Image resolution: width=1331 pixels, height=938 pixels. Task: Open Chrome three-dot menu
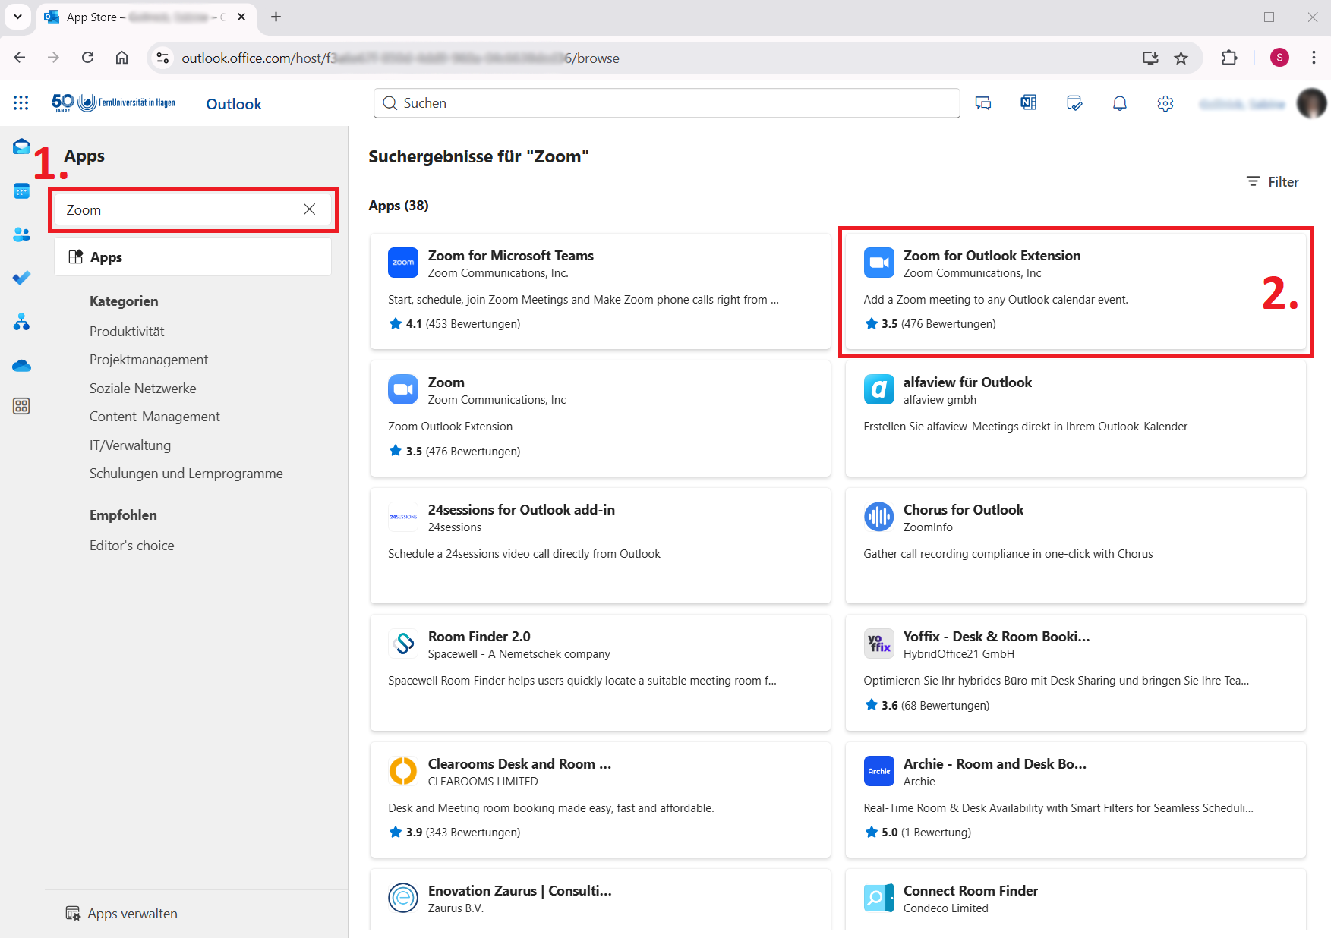pyautogui.click(x=1314, y=58)
